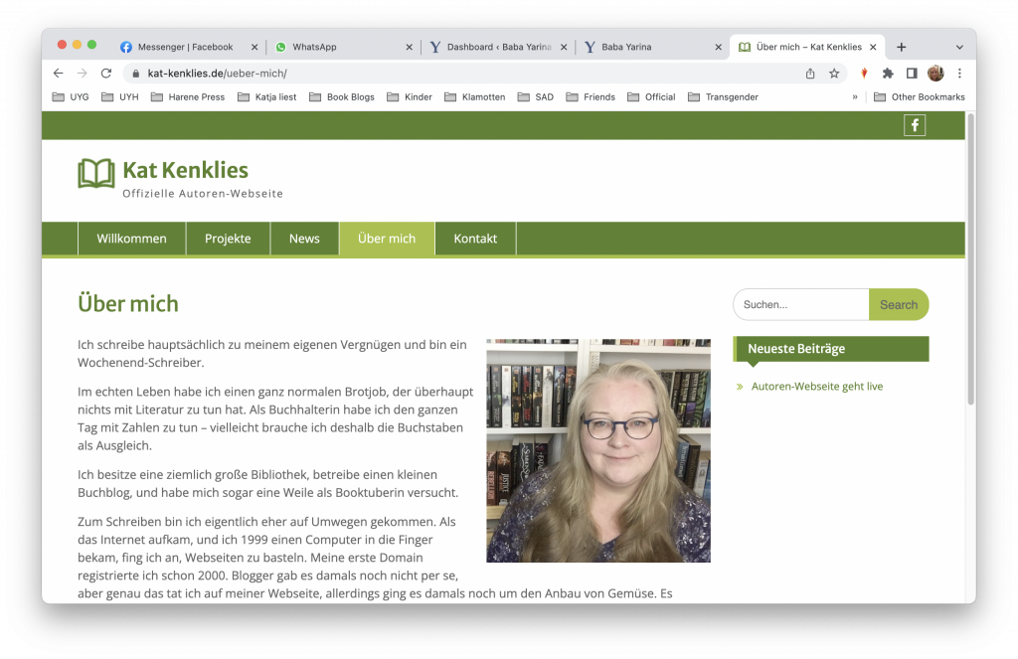The height and width of the screenshot is (659, 1018).
Task: Select the Kontakt menu item
Action: tap(475, 239)
